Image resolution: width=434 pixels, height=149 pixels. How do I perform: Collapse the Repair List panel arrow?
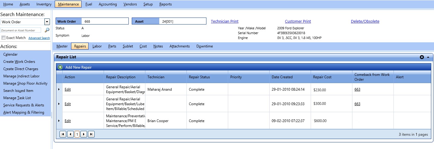[x=428, y=57]
